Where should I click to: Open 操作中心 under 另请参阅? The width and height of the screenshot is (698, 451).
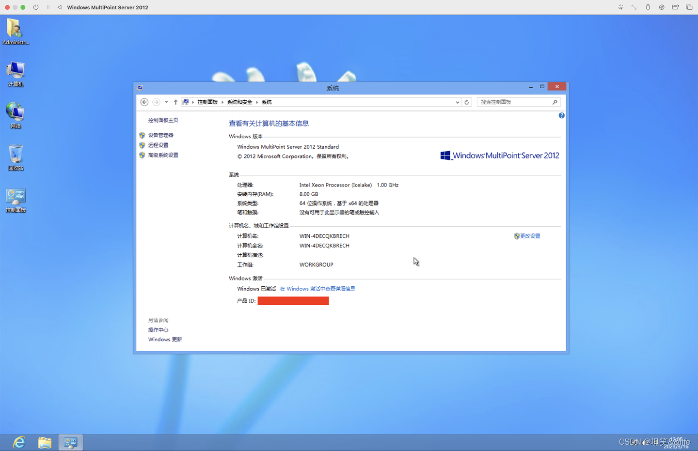click(158, 330)
